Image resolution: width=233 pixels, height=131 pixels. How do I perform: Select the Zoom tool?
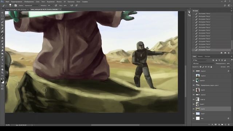(2, 72)
